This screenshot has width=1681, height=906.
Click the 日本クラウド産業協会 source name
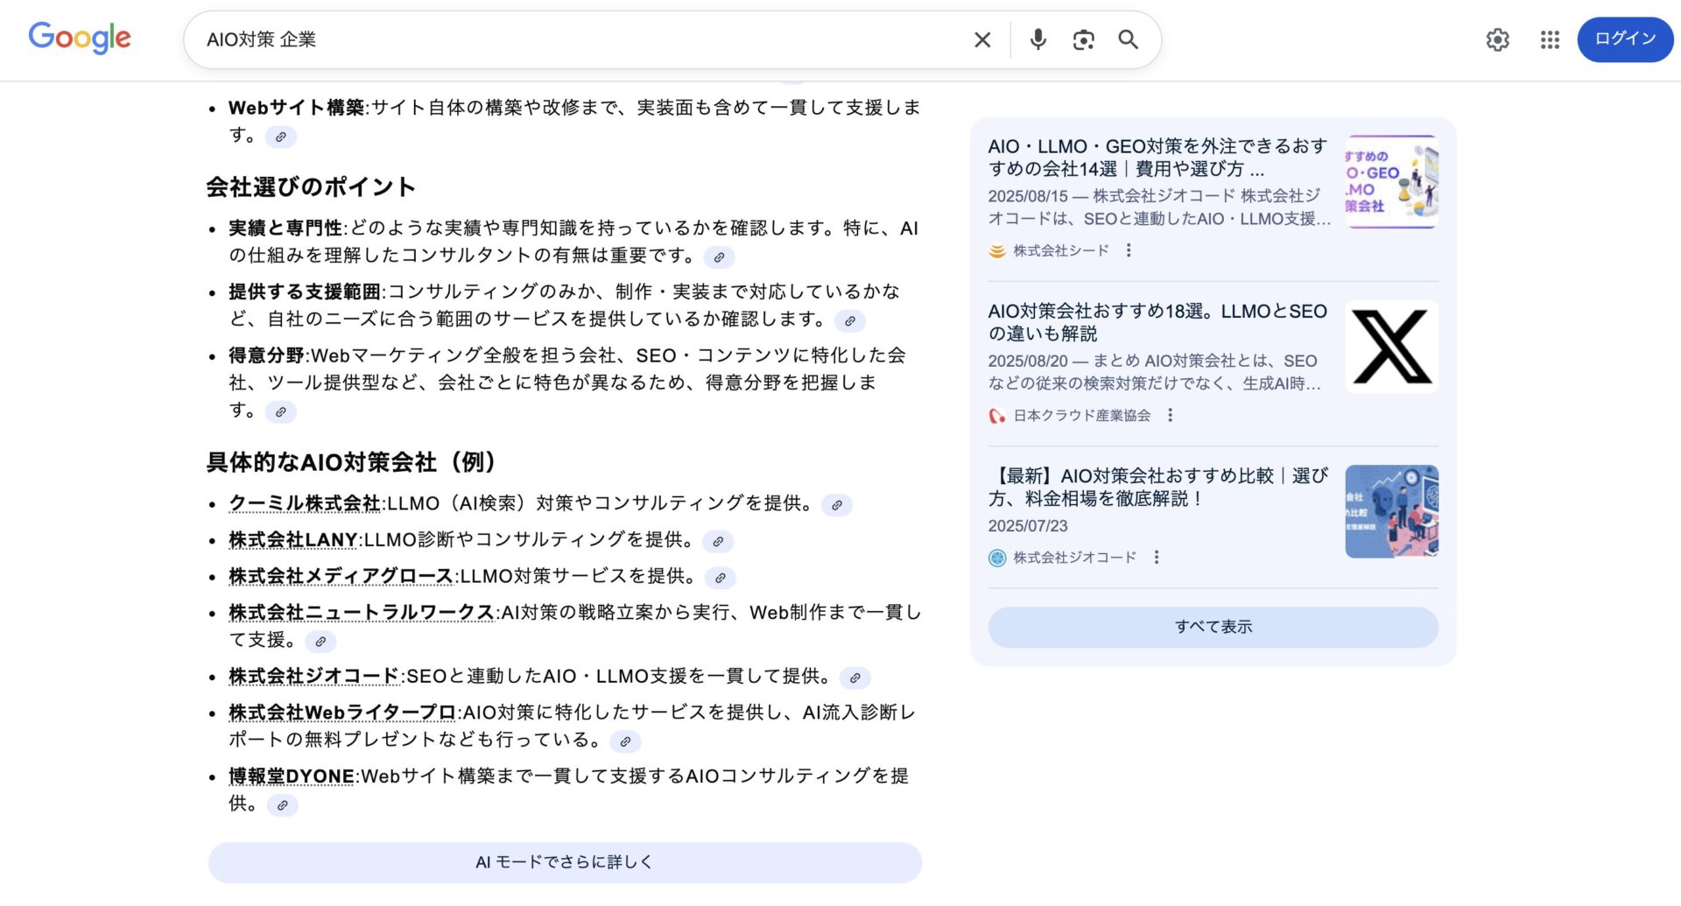[x=1082, y=416]
